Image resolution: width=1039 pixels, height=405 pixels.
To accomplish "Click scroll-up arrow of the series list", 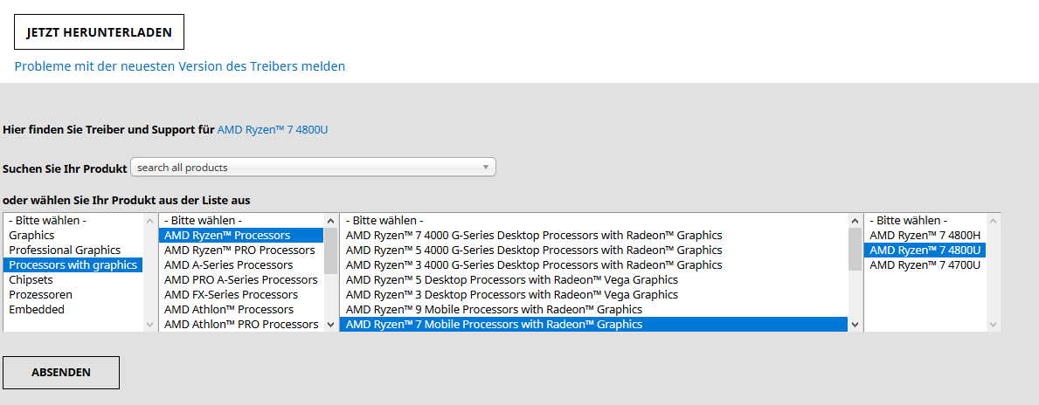I will pos(855,220).
